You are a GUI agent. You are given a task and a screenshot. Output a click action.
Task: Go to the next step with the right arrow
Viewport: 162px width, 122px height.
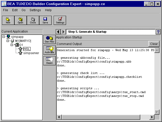coord(63,32)
